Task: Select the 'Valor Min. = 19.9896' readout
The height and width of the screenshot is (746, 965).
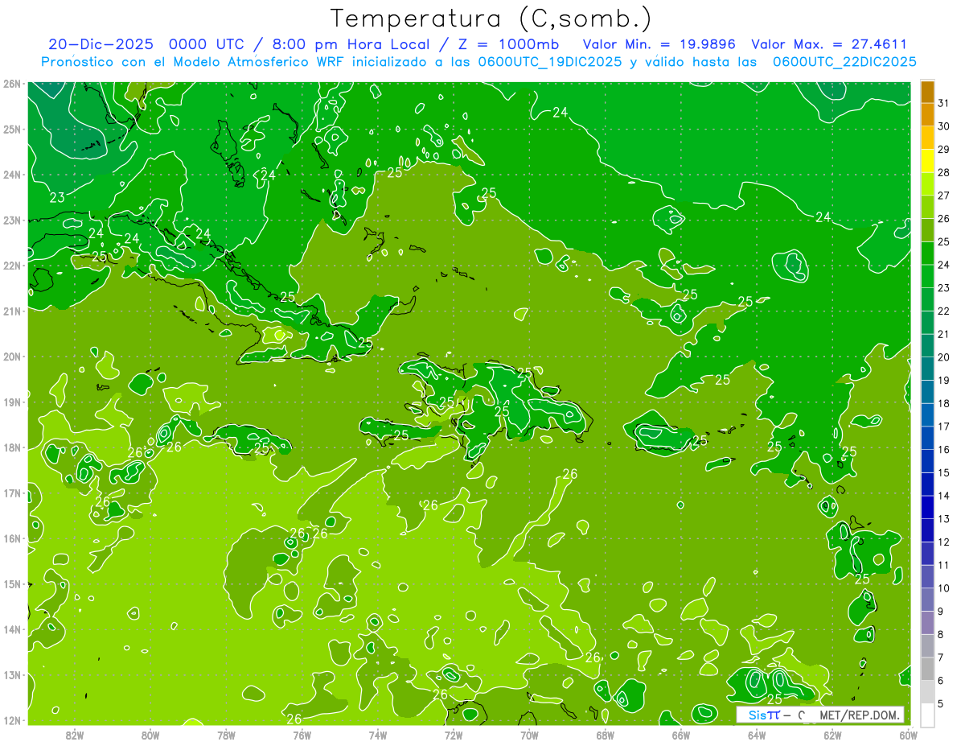Action: click(x=659, y=44)
